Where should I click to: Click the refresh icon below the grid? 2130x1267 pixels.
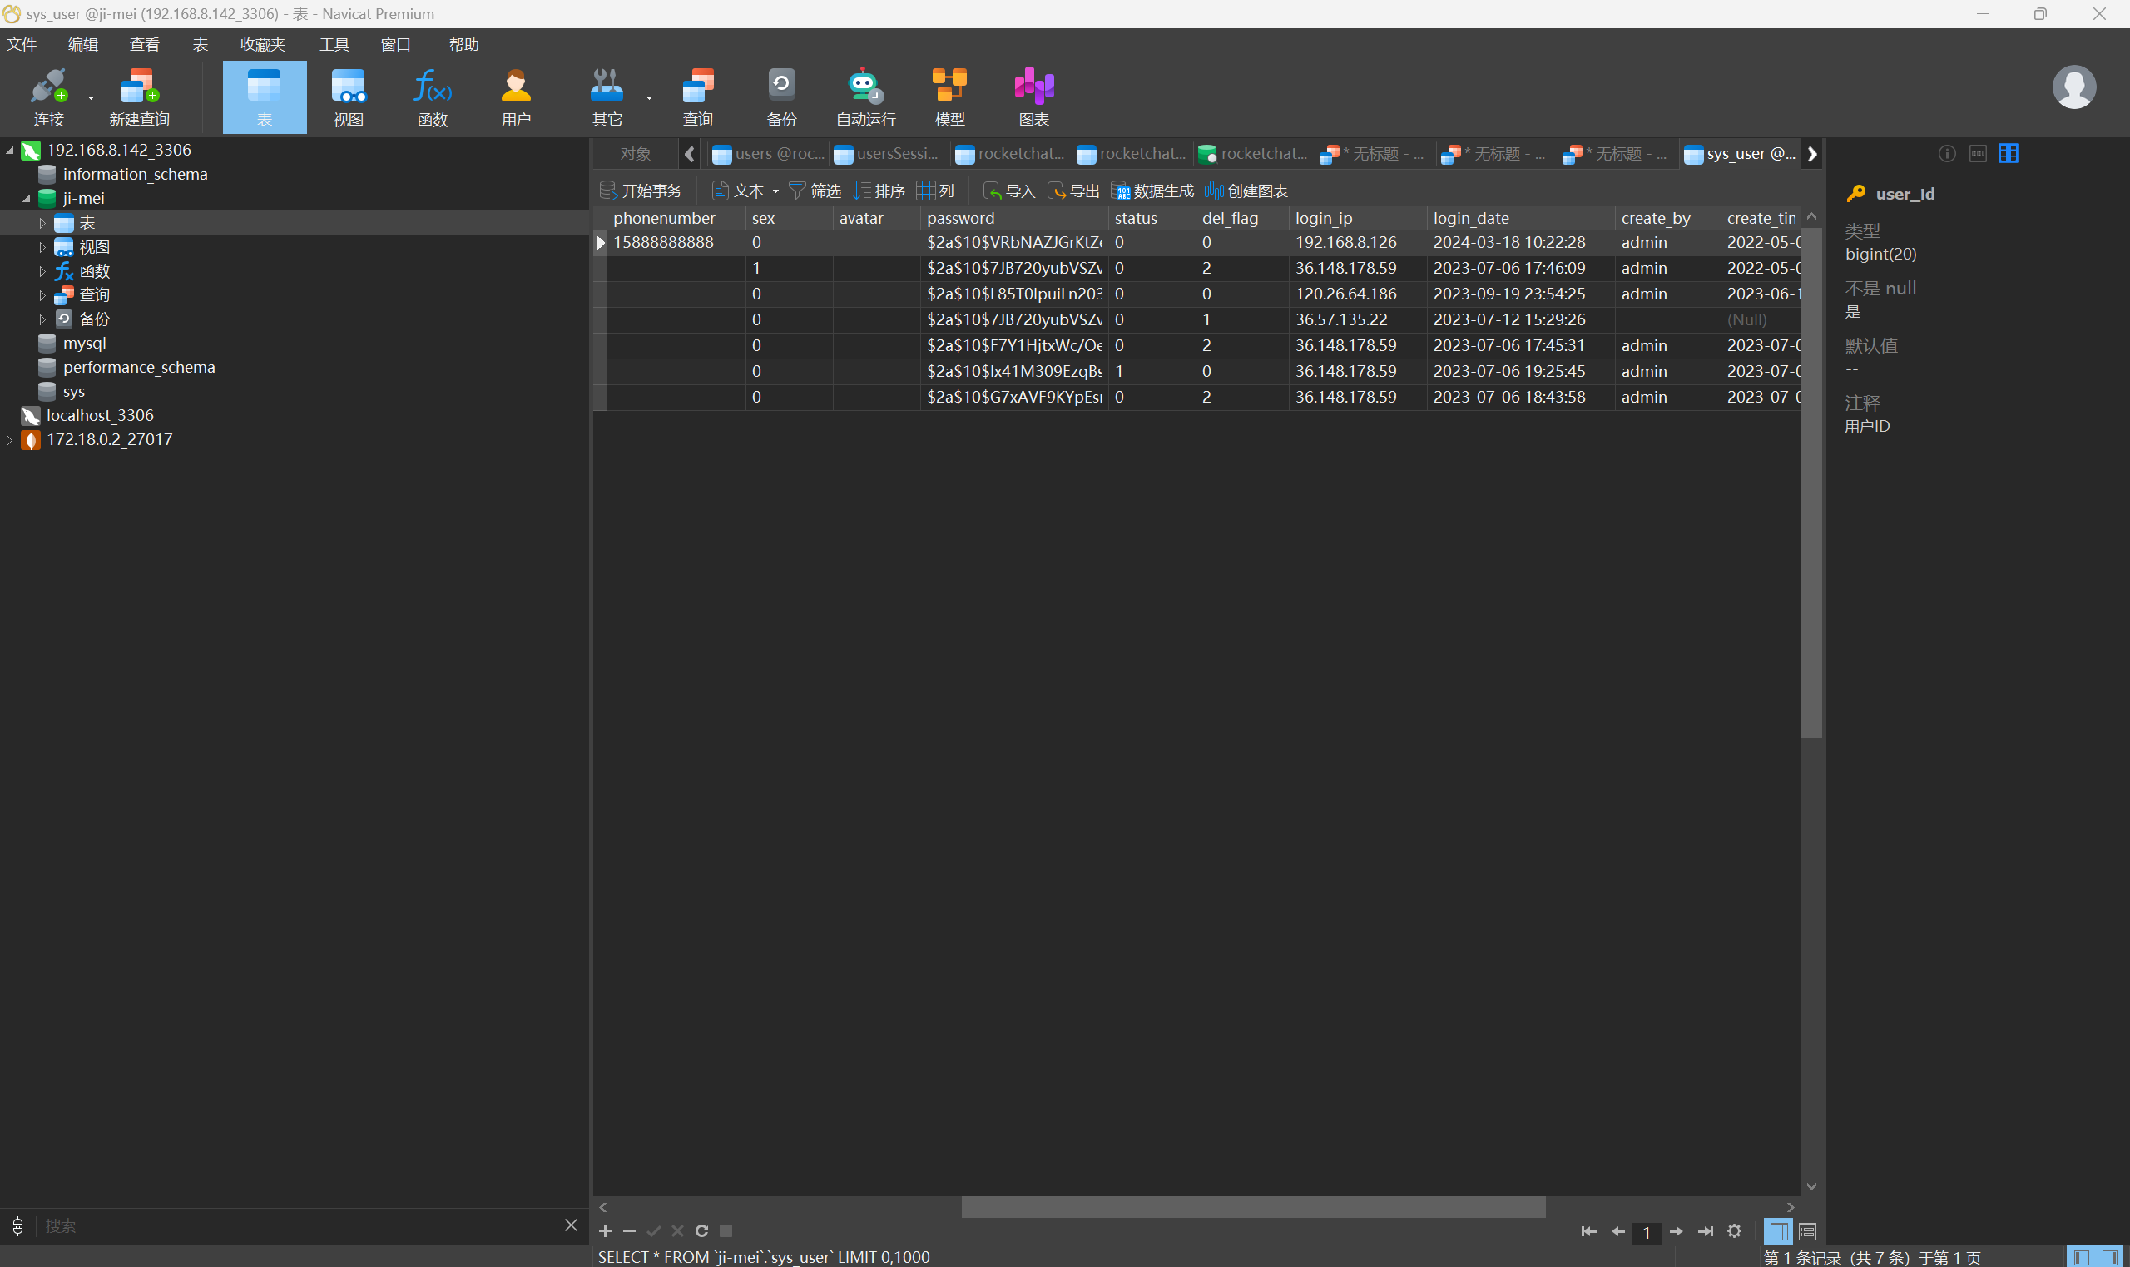(701, 1230)
